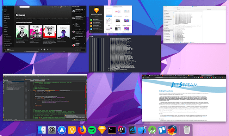Click Choose in Sketch welcome window
The image size is (229, 136).
coord(129,32)
